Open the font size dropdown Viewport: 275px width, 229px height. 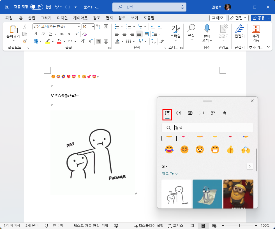click(x=93, y=27)
